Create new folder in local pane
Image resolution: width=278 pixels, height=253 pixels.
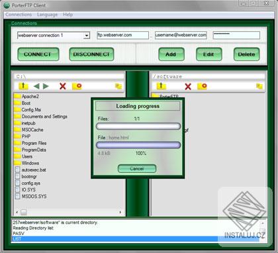click(77, 86)
